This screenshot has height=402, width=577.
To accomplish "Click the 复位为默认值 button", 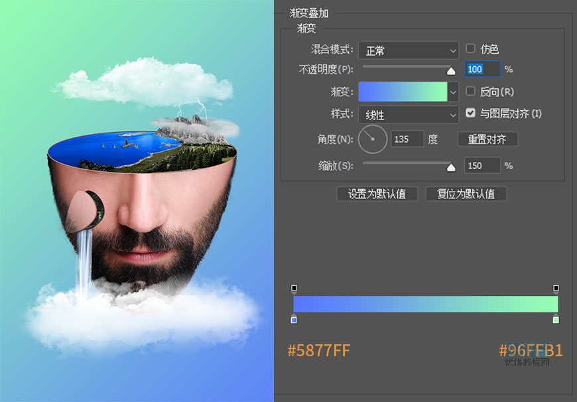I will pyautogui.click(x=466, y=194).
